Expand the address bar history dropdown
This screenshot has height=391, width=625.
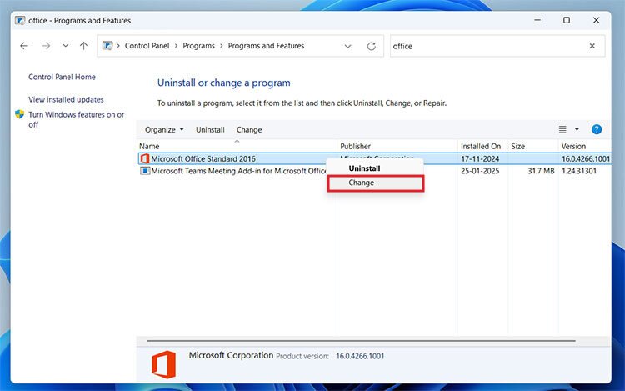[x=347, y=46]
